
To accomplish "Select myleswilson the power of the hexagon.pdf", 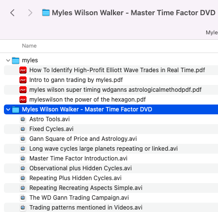I will (87, 100).
